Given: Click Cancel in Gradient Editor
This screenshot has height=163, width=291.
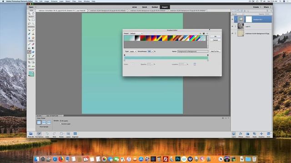Looking at the screenshot, I should pyautogui.click(x=215, y=40).
